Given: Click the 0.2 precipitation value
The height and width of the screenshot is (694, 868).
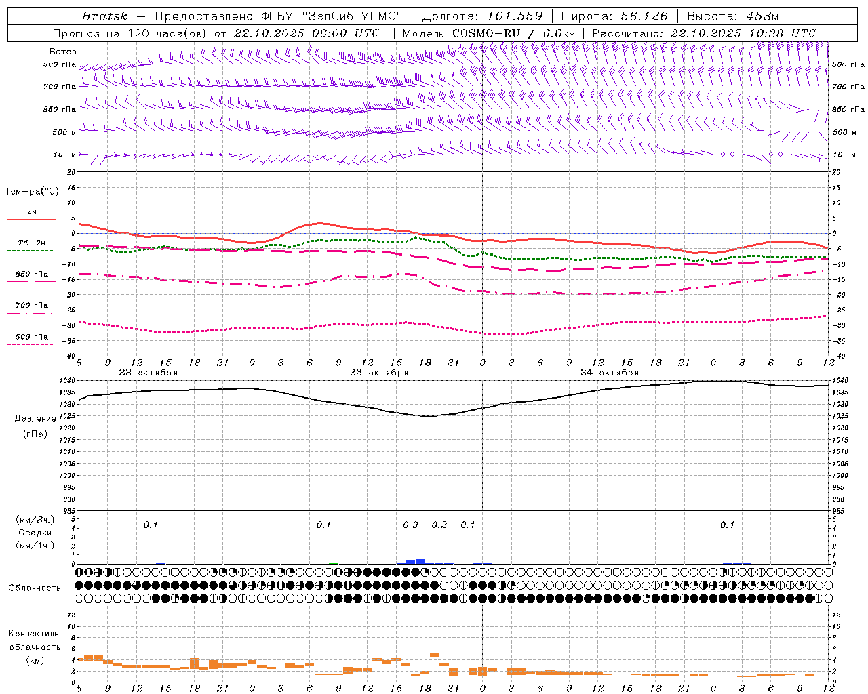Looking at the screenshot, I should (x=439, y=525).
